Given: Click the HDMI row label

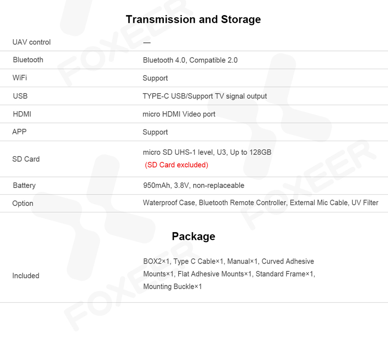Looking at the screenshot, I should [x=22, y=114].
